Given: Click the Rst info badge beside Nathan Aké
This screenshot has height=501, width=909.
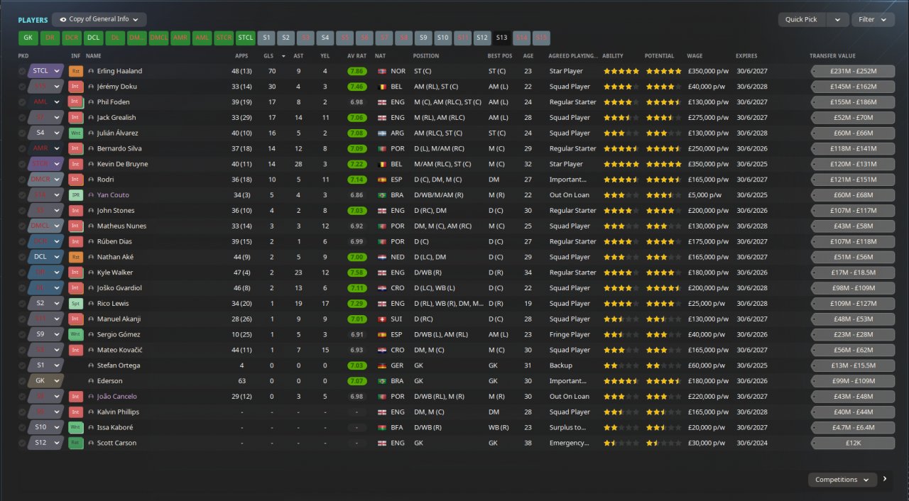Looking at the screenshot, I should (76, 257).
